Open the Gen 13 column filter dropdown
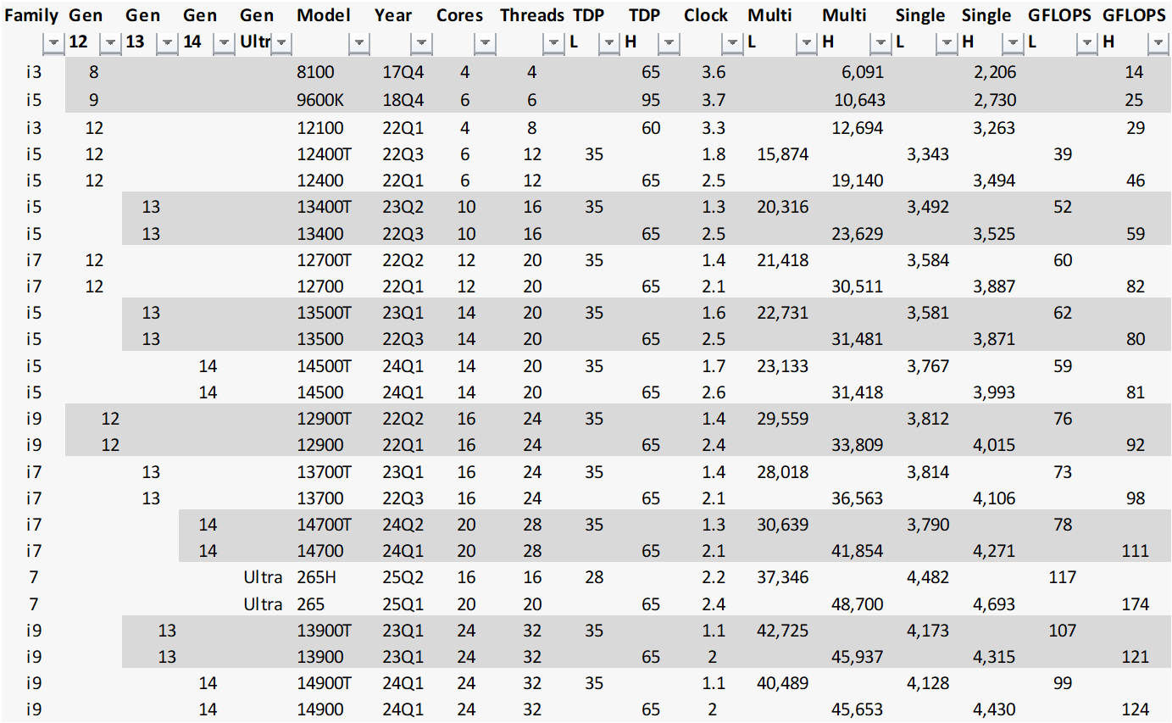The height and width of the screenshot is (723, 1172). point(167,42)
